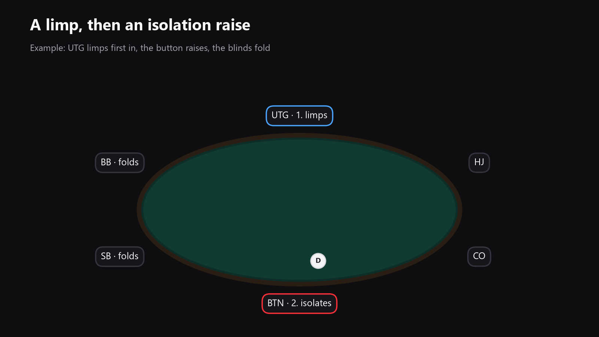Select the UTG limps seat label
Image resolution: width=599 pixels, height=337 pixels.
299,116
